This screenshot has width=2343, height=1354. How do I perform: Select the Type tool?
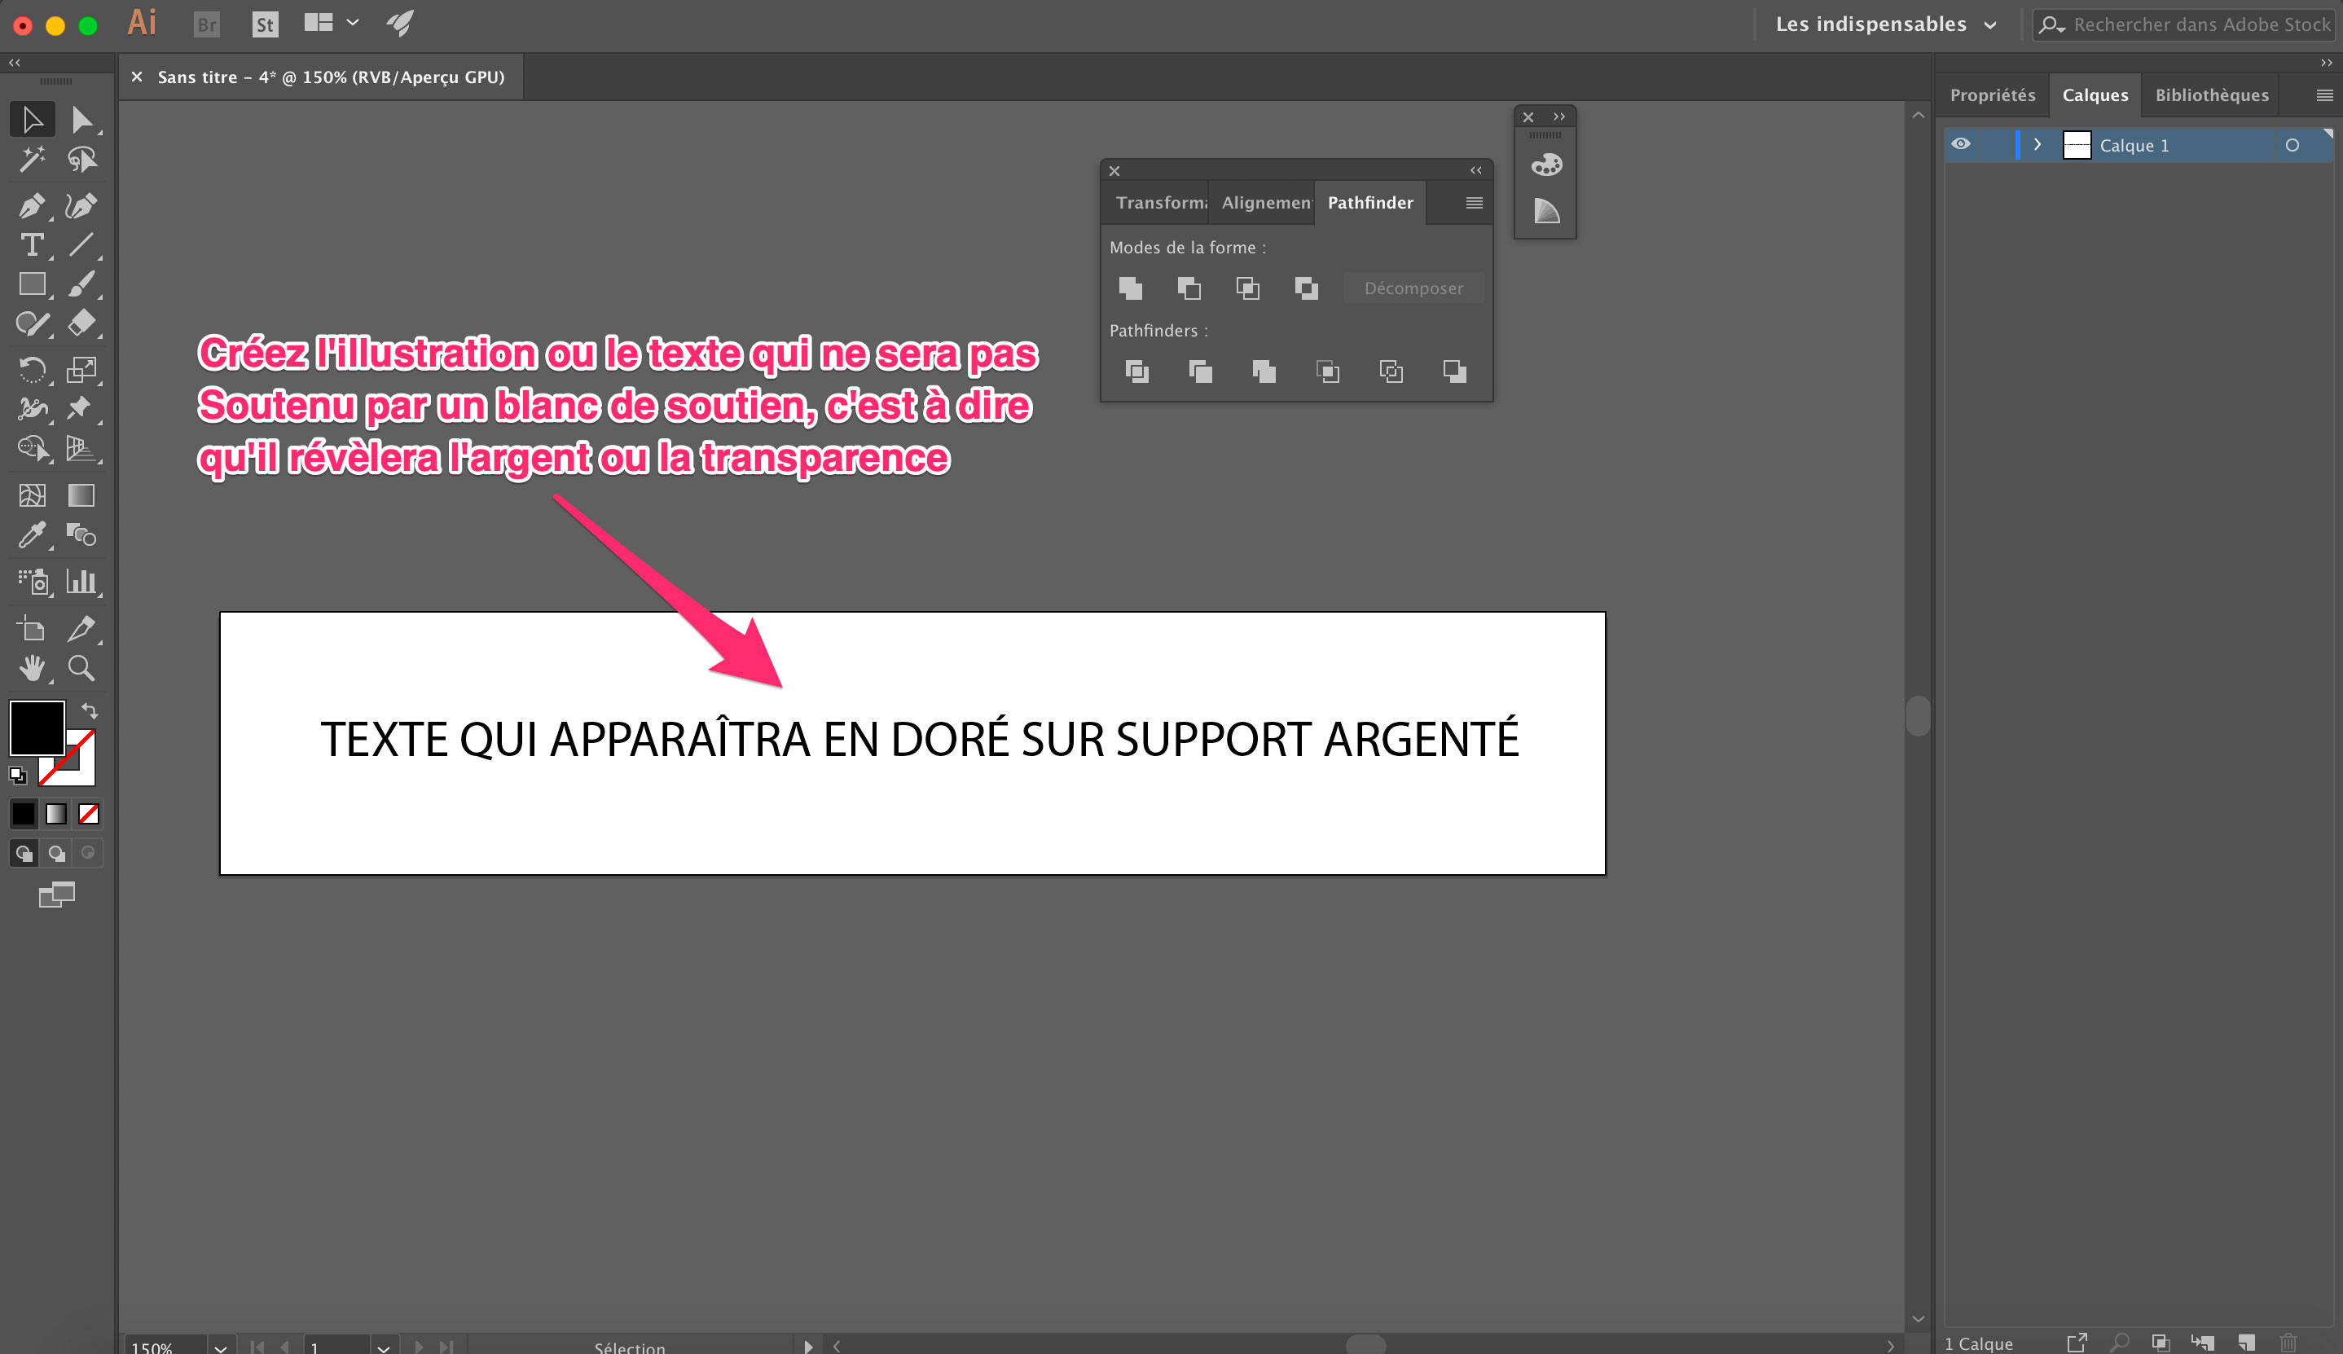pos(32,245)
